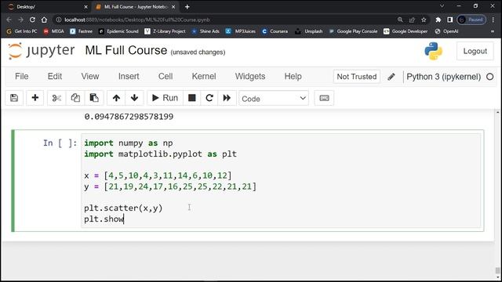Close the ML Full Course browser tab

(173, 7)
